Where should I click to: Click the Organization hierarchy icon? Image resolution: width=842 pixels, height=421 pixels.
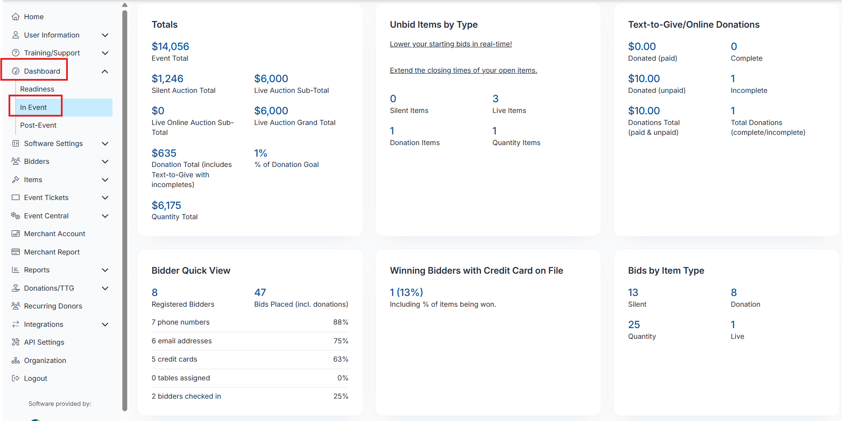pos(16,360)
